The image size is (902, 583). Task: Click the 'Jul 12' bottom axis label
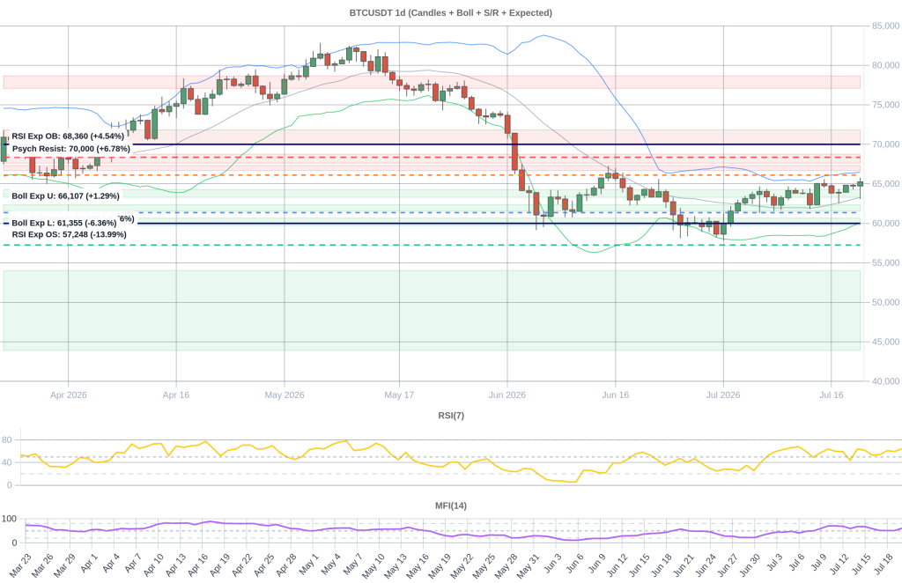pyautogui.click(x=839, y=565)
